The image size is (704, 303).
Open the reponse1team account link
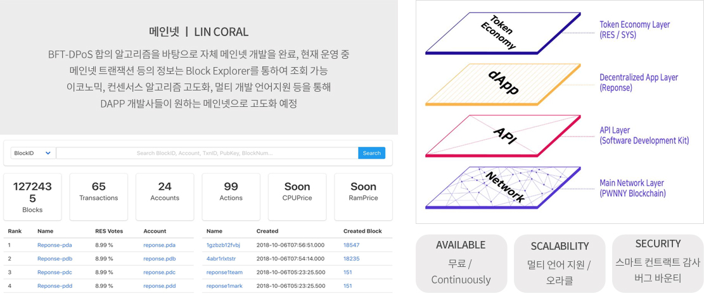coord(224,272)
